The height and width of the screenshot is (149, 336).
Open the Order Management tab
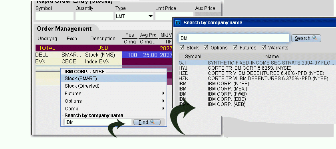[x=64, y=29]
